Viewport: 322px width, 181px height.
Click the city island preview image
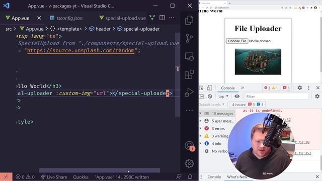coord(258,61)
